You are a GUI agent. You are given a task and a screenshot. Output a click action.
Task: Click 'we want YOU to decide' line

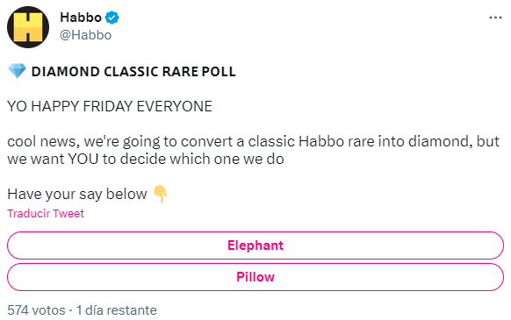146,159
